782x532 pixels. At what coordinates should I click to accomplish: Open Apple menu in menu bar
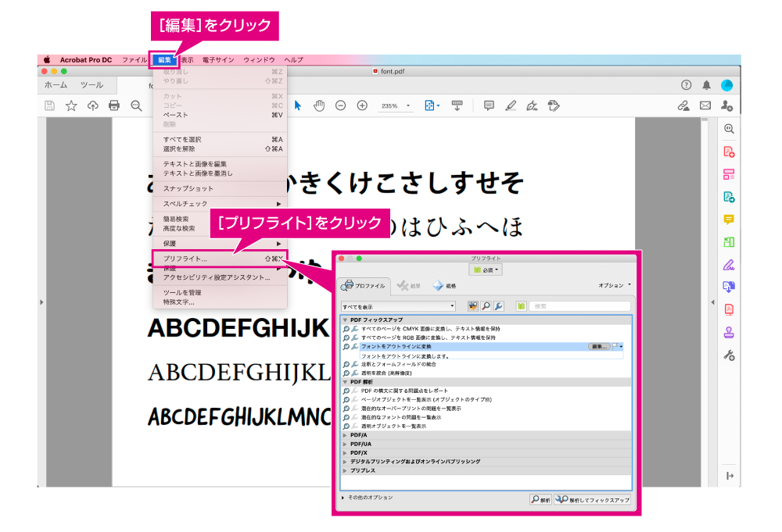(x=47, y=60)
